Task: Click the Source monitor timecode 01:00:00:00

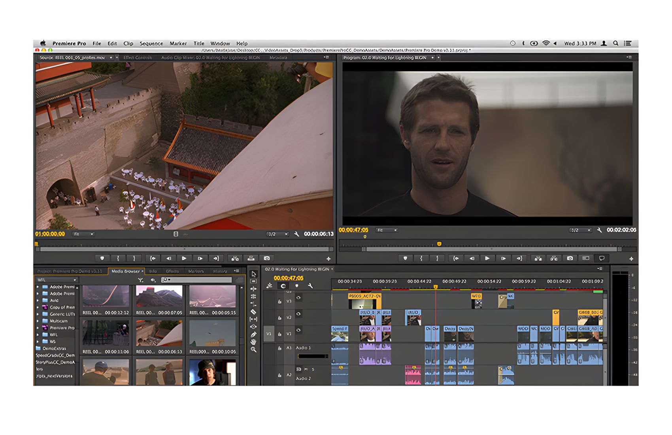Action: tap(50, 234)
